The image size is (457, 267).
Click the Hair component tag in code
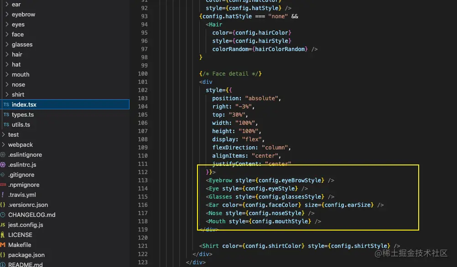[215, 25]
